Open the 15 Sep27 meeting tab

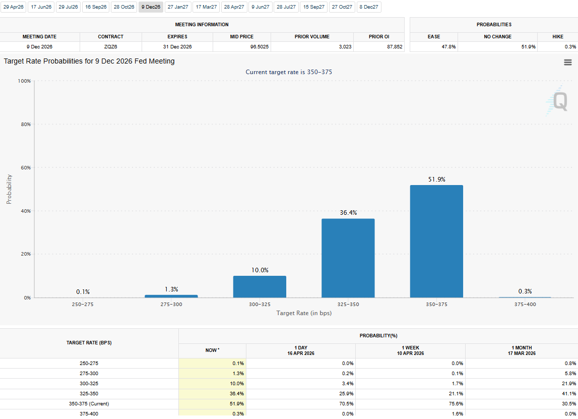(314, 7)
